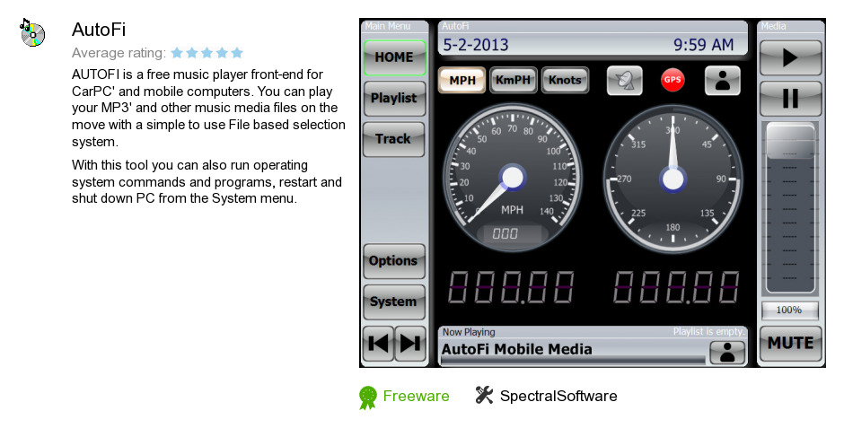Click the red GPS indicator
The image size is (844, 437).
[x=673, y=80]
